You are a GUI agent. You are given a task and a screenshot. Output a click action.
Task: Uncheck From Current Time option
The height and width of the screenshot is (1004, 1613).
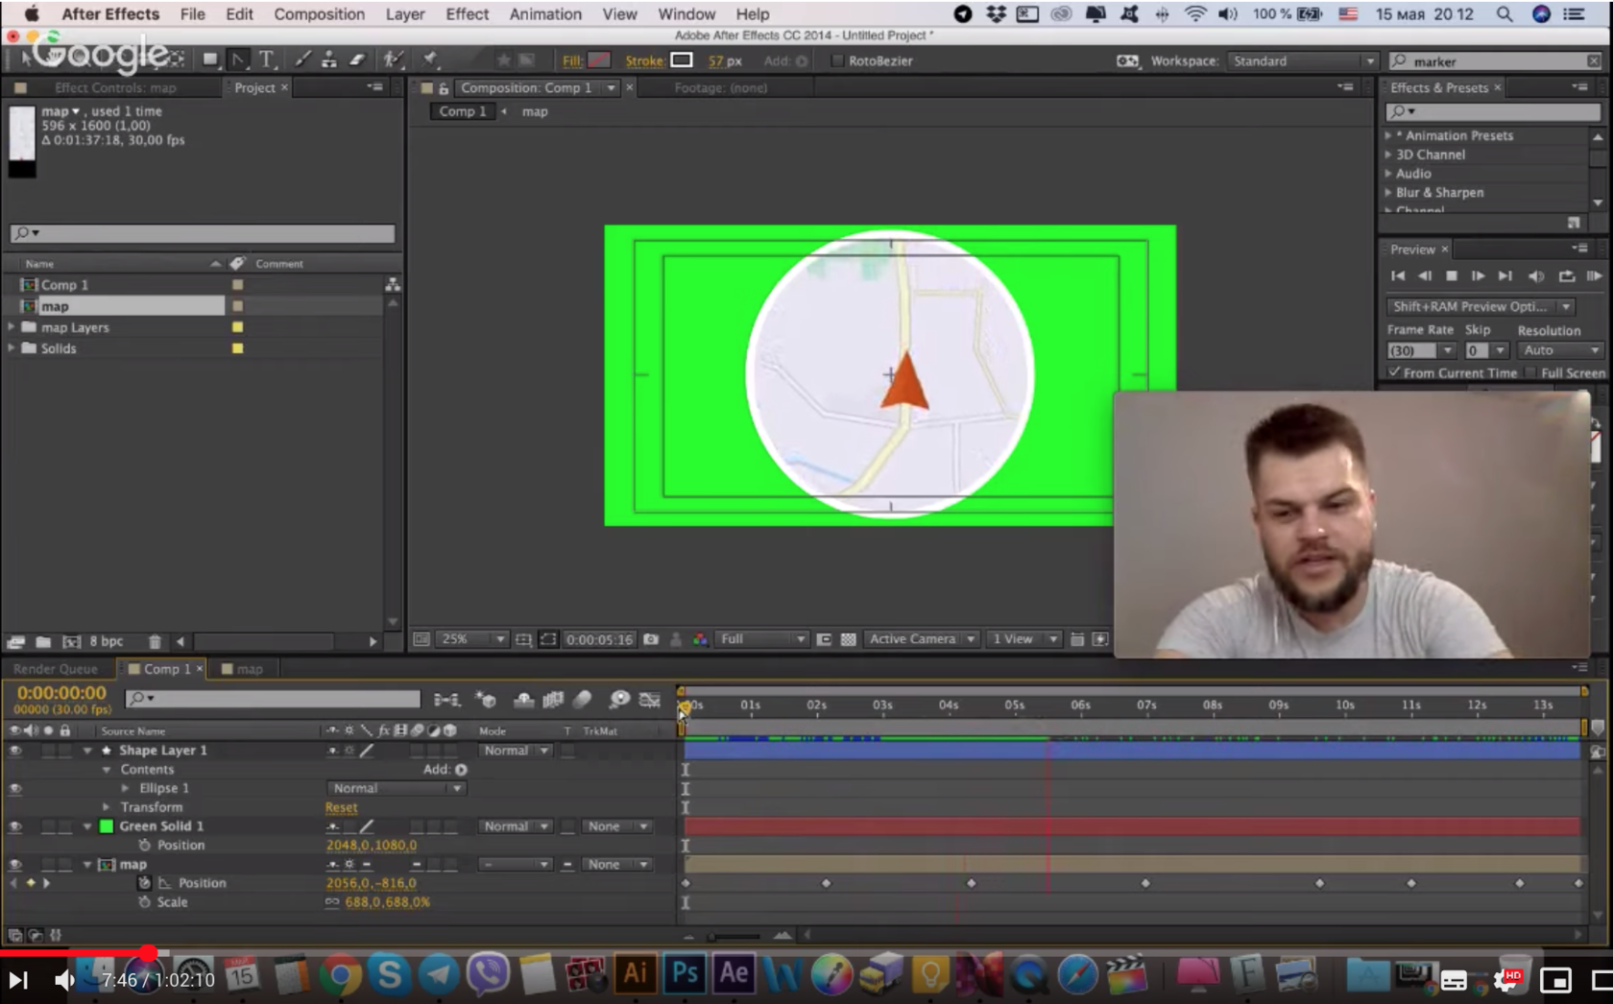point(1394,372)
